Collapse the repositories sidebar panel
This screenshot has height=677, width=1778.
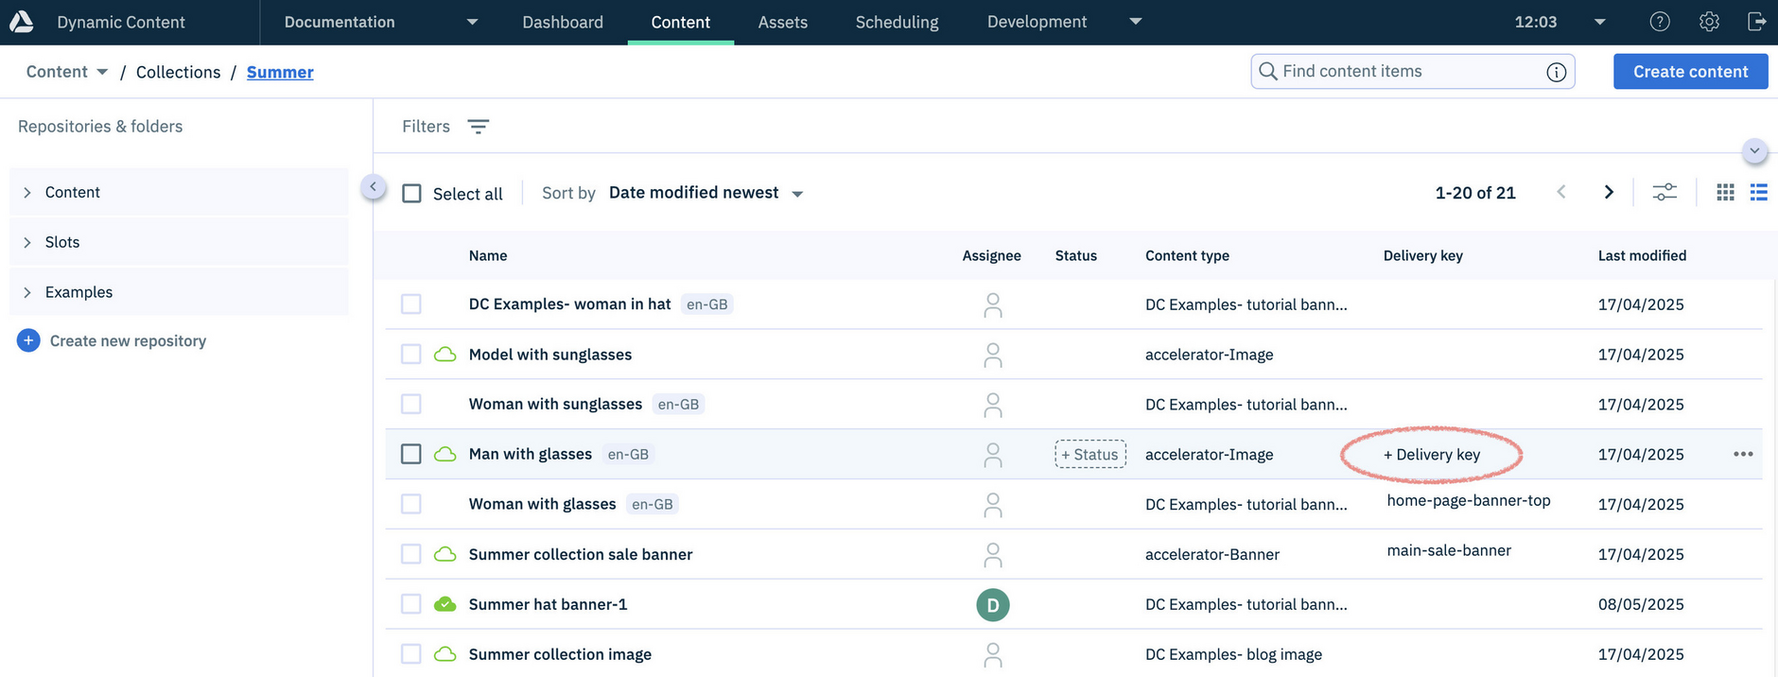point(374,186)
